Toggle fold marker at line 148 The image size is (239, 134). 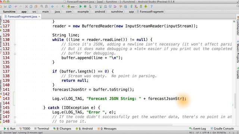click(15, 122)
